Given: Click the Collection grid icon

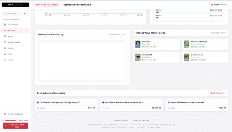Looking at the screenshot, I should 5,24.
